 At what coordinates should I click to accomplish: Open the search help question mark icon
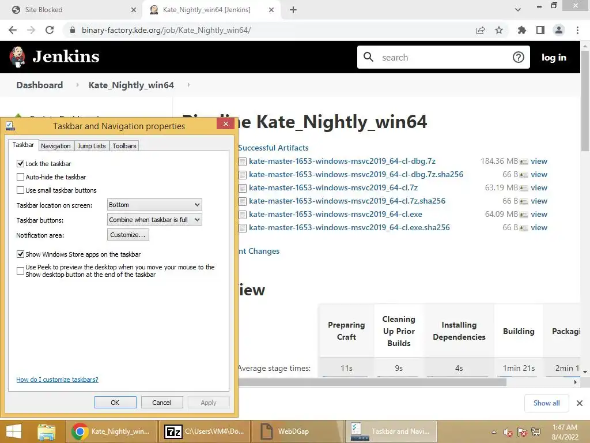coord(518,57)
